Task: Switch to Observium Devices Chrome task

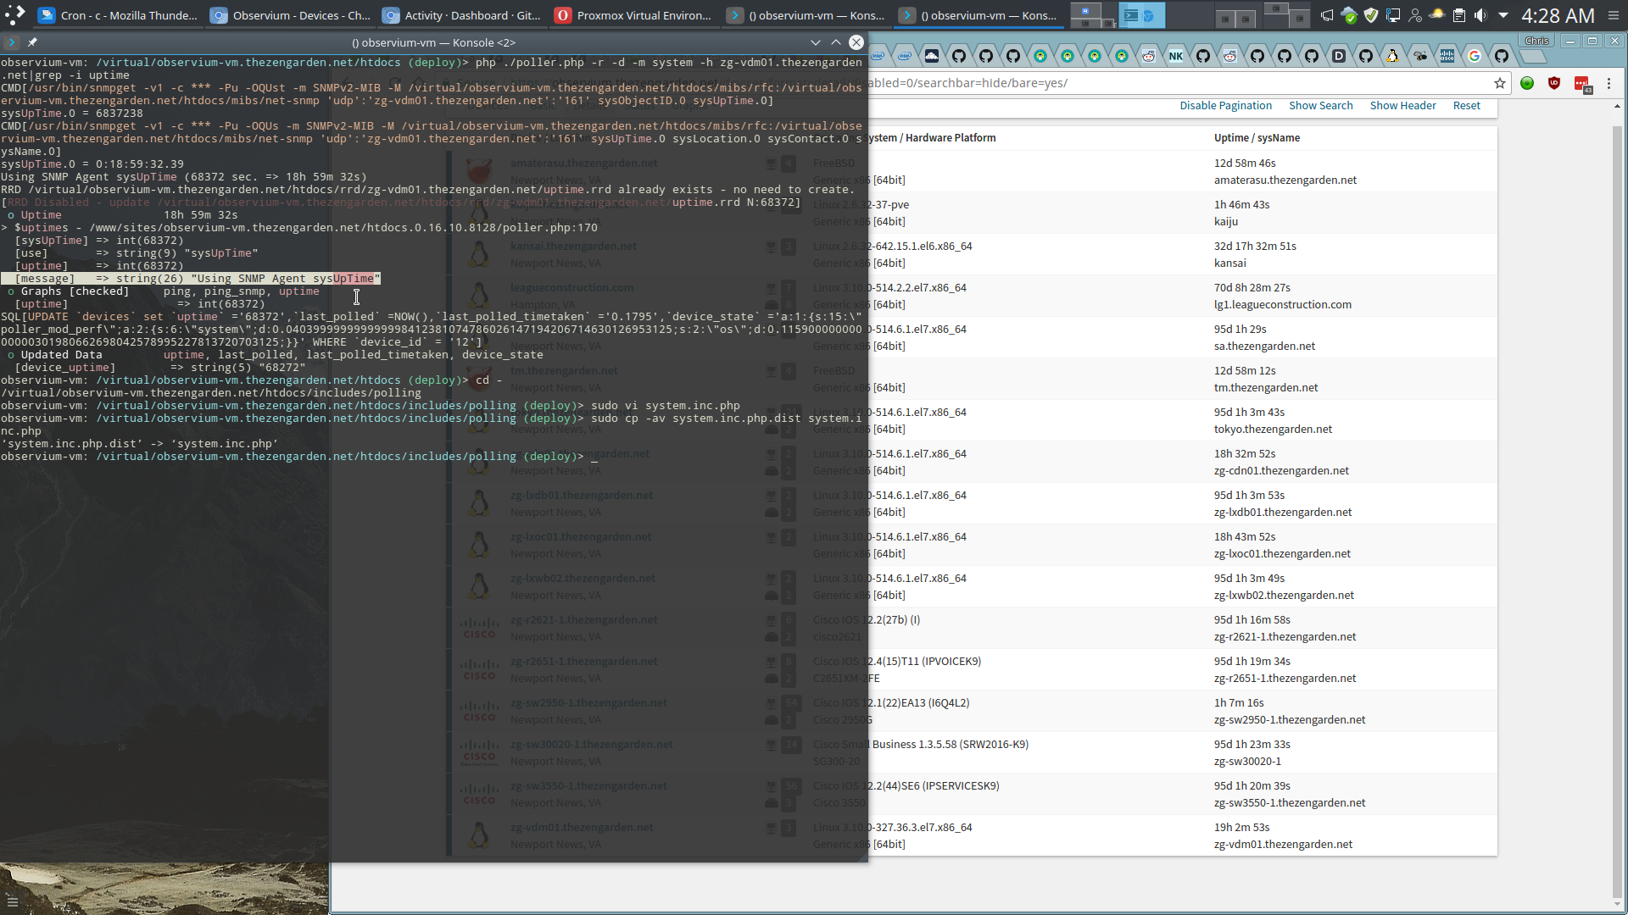Action: pos(290,15)
